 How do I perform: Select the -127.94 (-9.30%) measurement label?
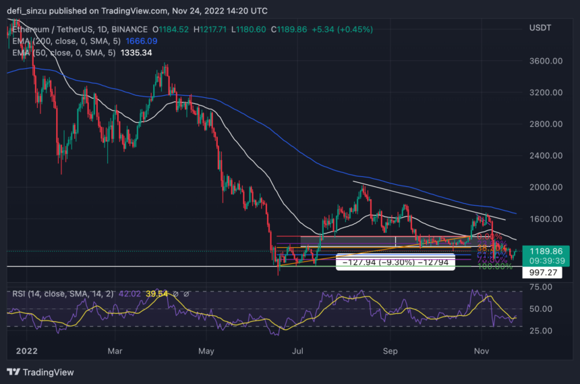pyautogui.click(x=395, y=263)
